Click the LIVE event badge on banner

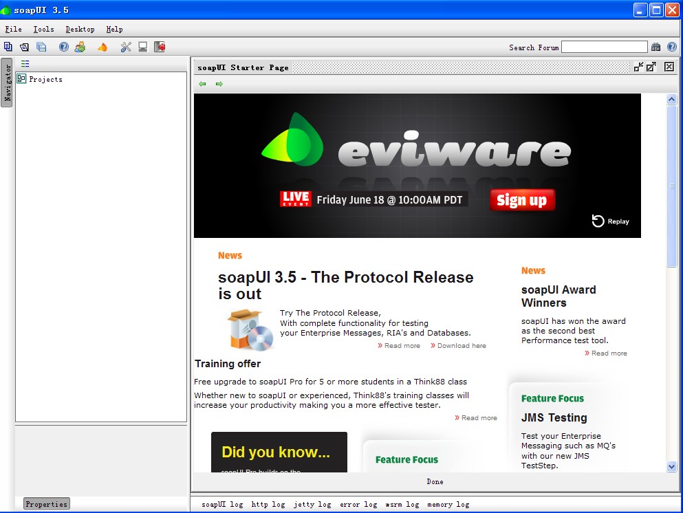click(x=295, y=199)
